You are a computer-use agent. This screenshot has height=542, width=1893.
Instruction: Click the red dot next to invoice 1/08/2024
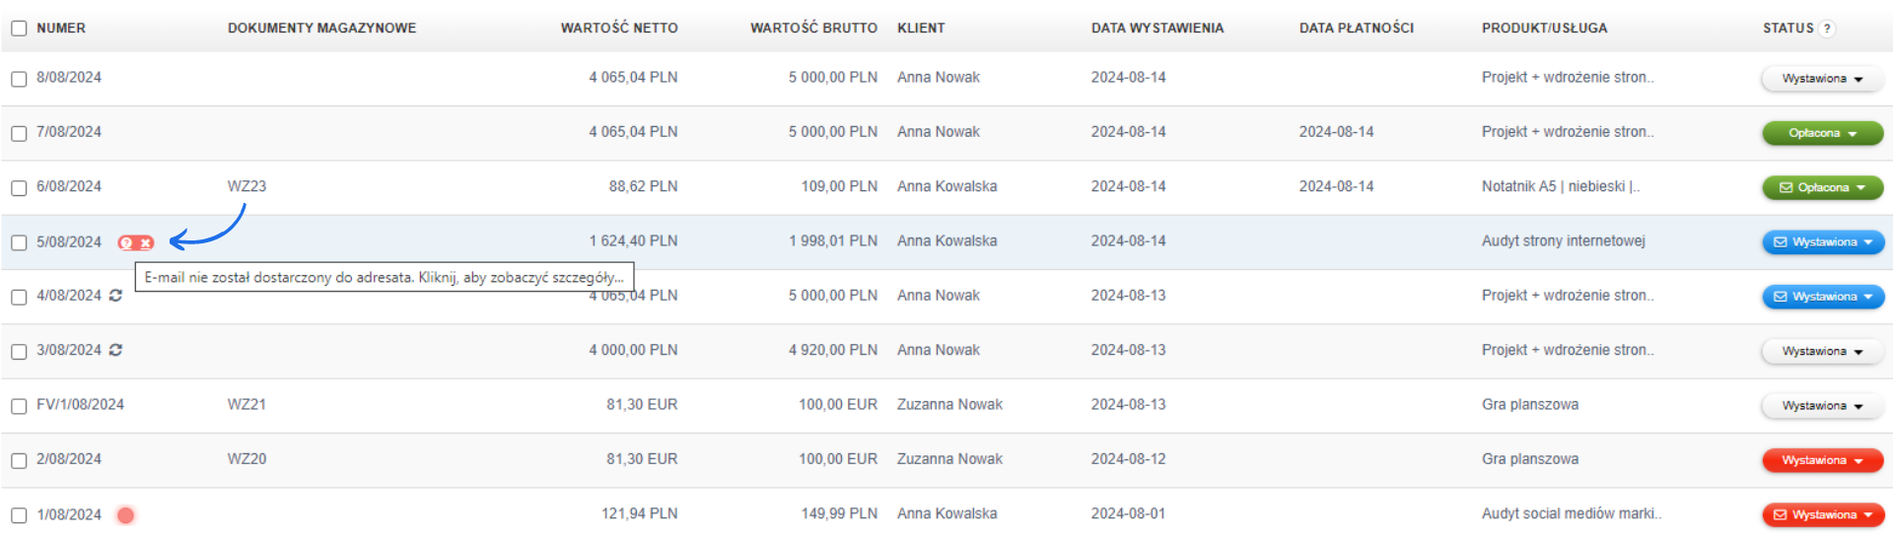point(125,514)
